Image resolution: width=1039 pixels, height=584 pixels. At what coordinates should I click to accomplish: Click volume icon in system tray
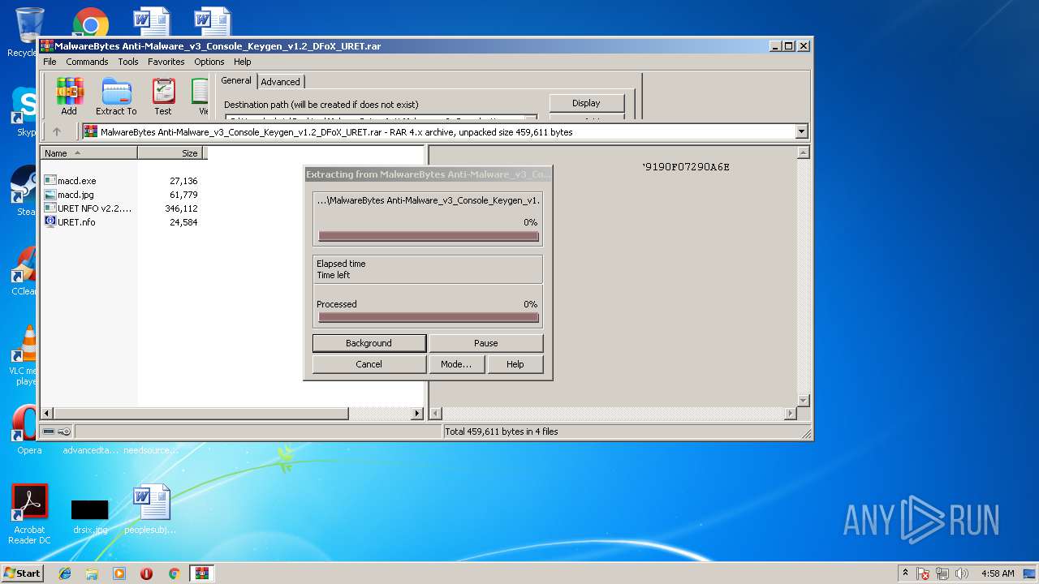pos(962,573)
